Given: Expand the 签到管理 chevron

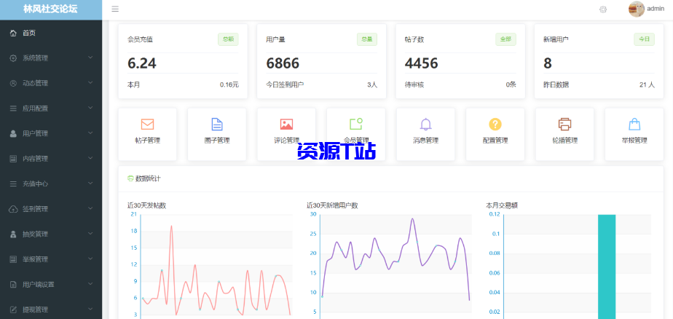Looking at the screenshot, I should pyautogui.click(x=90, y=208).
